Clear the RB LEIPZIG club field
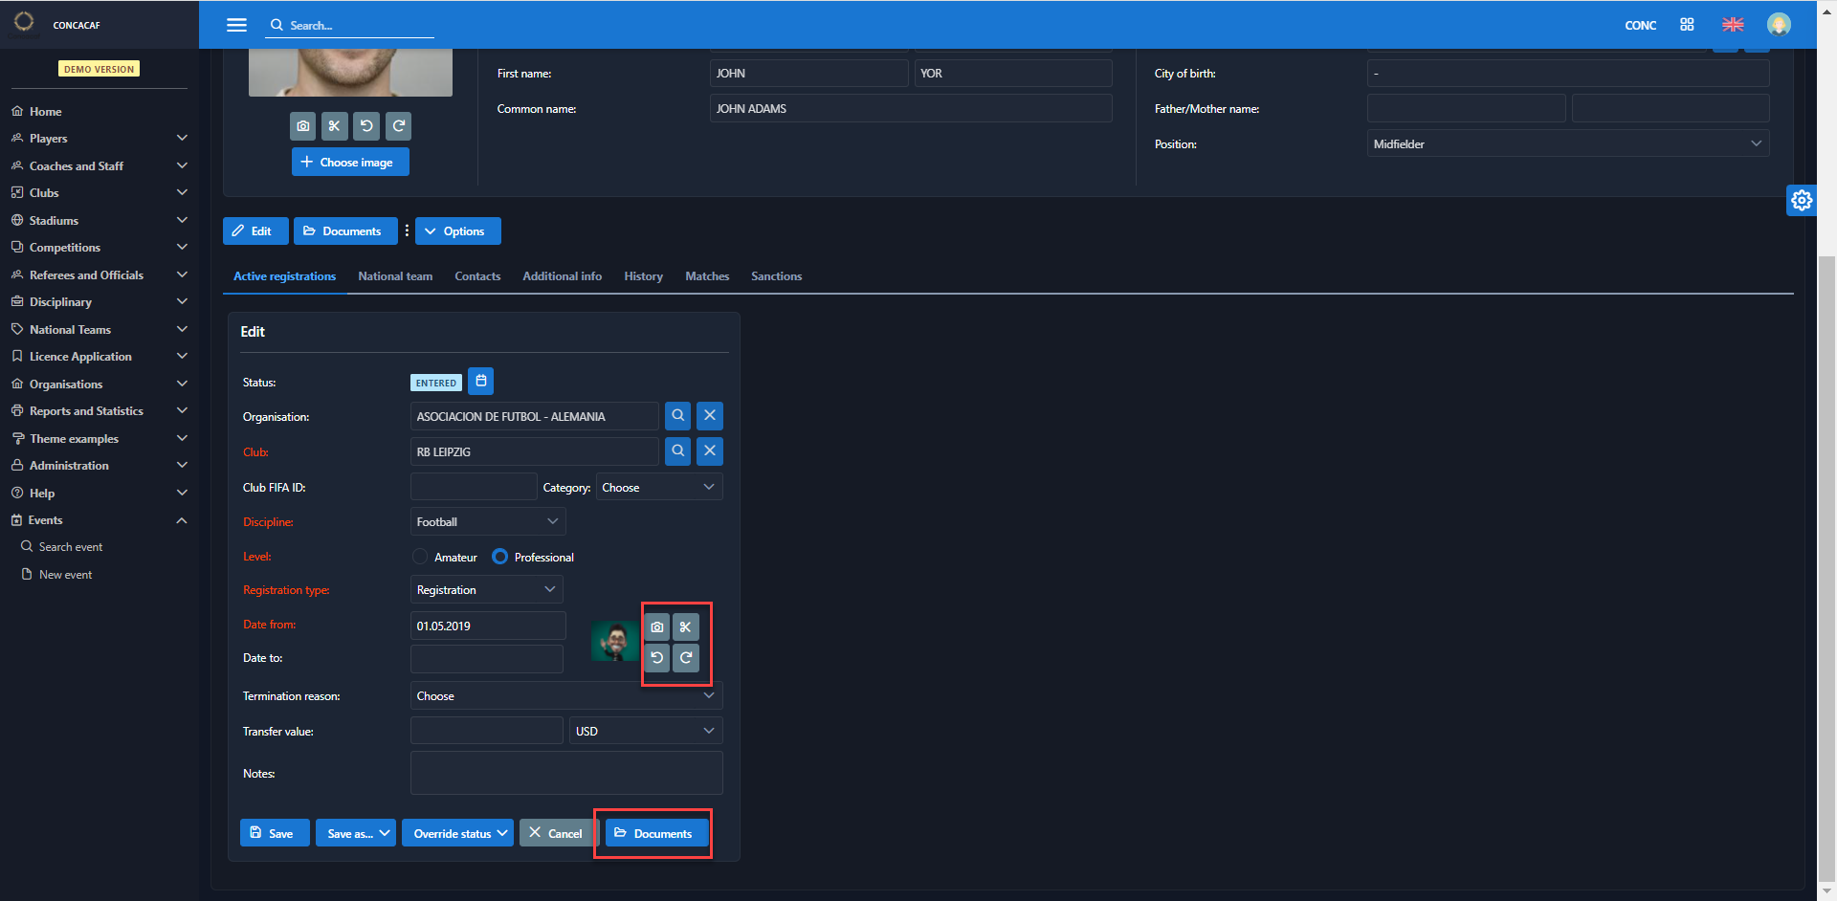1837x901 pixels. [709, 451]
